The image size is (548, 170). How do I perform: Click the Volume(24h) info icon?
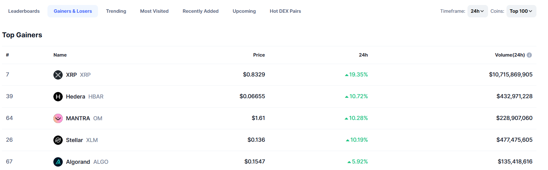click(x=529, y=55)
